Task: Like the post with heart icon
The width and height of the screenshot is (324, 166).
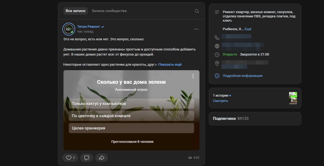Action: pyautogui.click(x=70, y=158)
